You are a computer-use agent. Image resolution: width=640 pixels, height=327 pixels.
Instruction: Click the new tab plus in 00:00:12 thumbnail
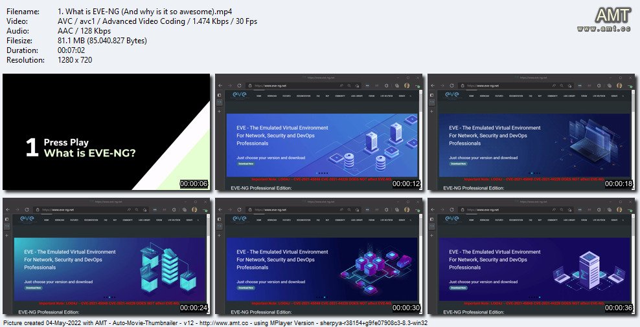click(220, 111)
